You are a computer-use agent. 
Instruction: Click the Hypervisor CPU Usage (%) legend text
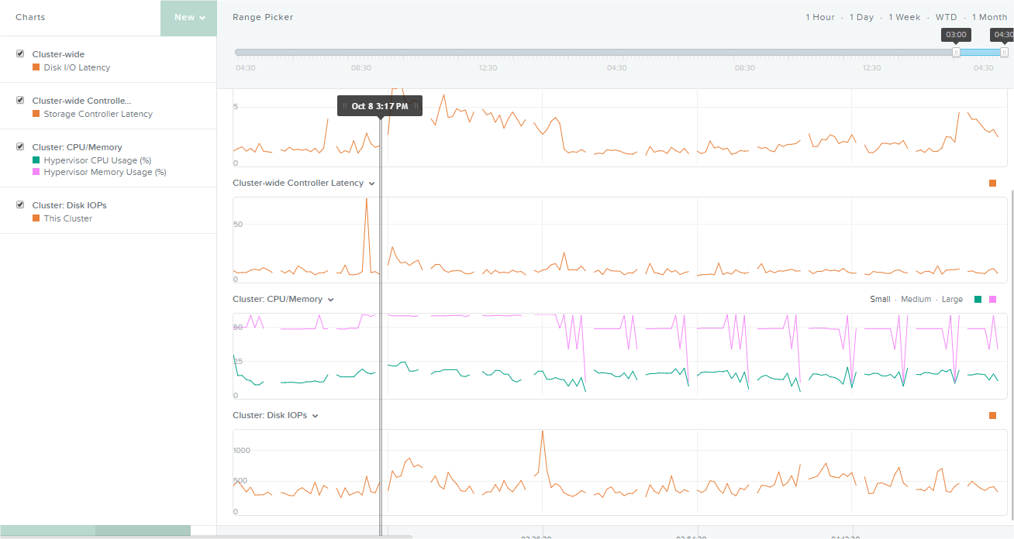pyautogui.click(x=98, y=160)
